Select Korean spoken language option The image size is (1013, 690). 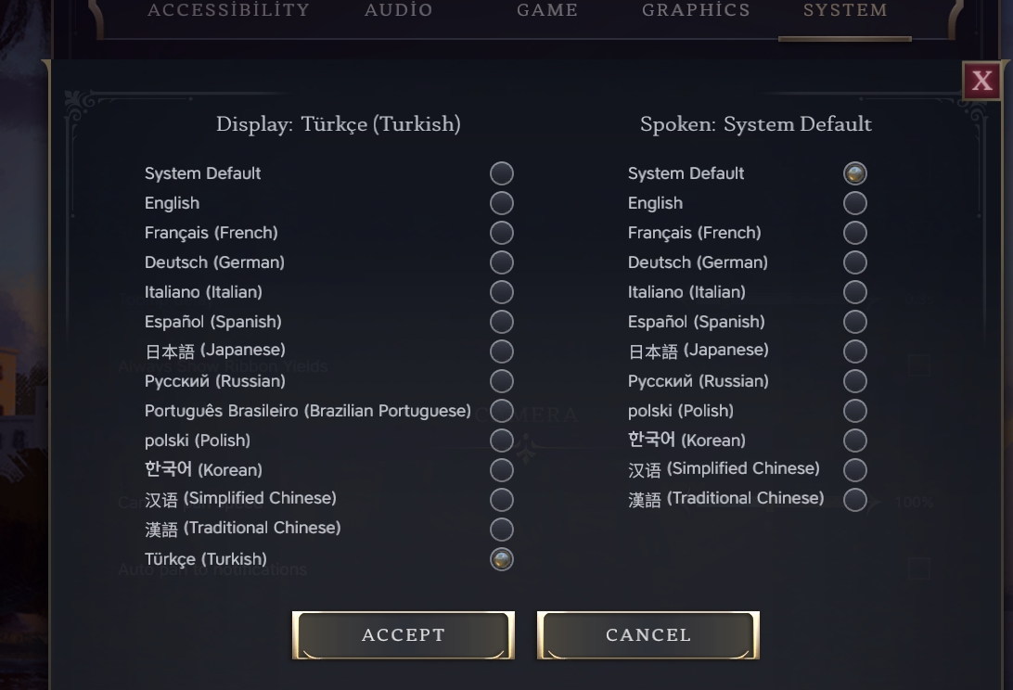pyautogui.click(x=854, y=441)
